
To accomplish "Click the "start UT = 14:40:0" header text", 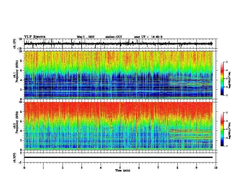I will (148, 37).
